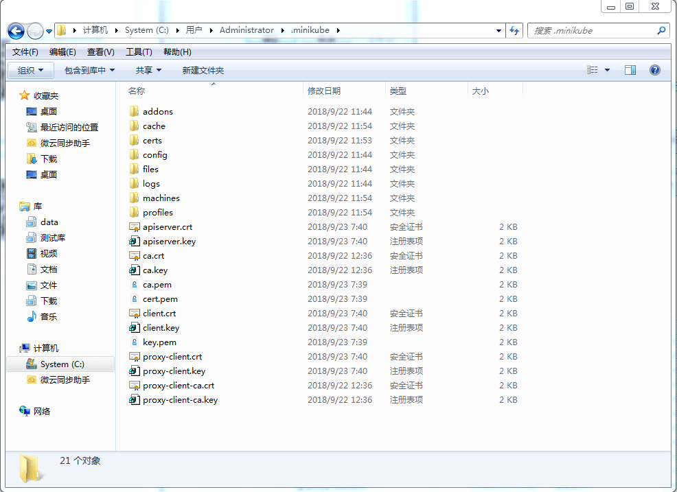
Task: Select the 计算机 node
Action: point(45,349)
